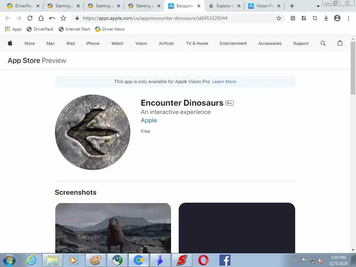Open the user profile icon
Screen dimensions: 356x267
tap(337, 18)
